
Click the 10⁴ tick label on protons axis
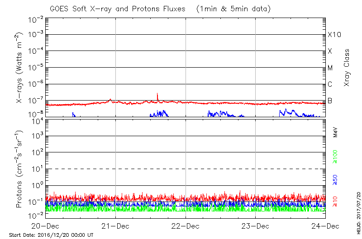coord(37,120)
